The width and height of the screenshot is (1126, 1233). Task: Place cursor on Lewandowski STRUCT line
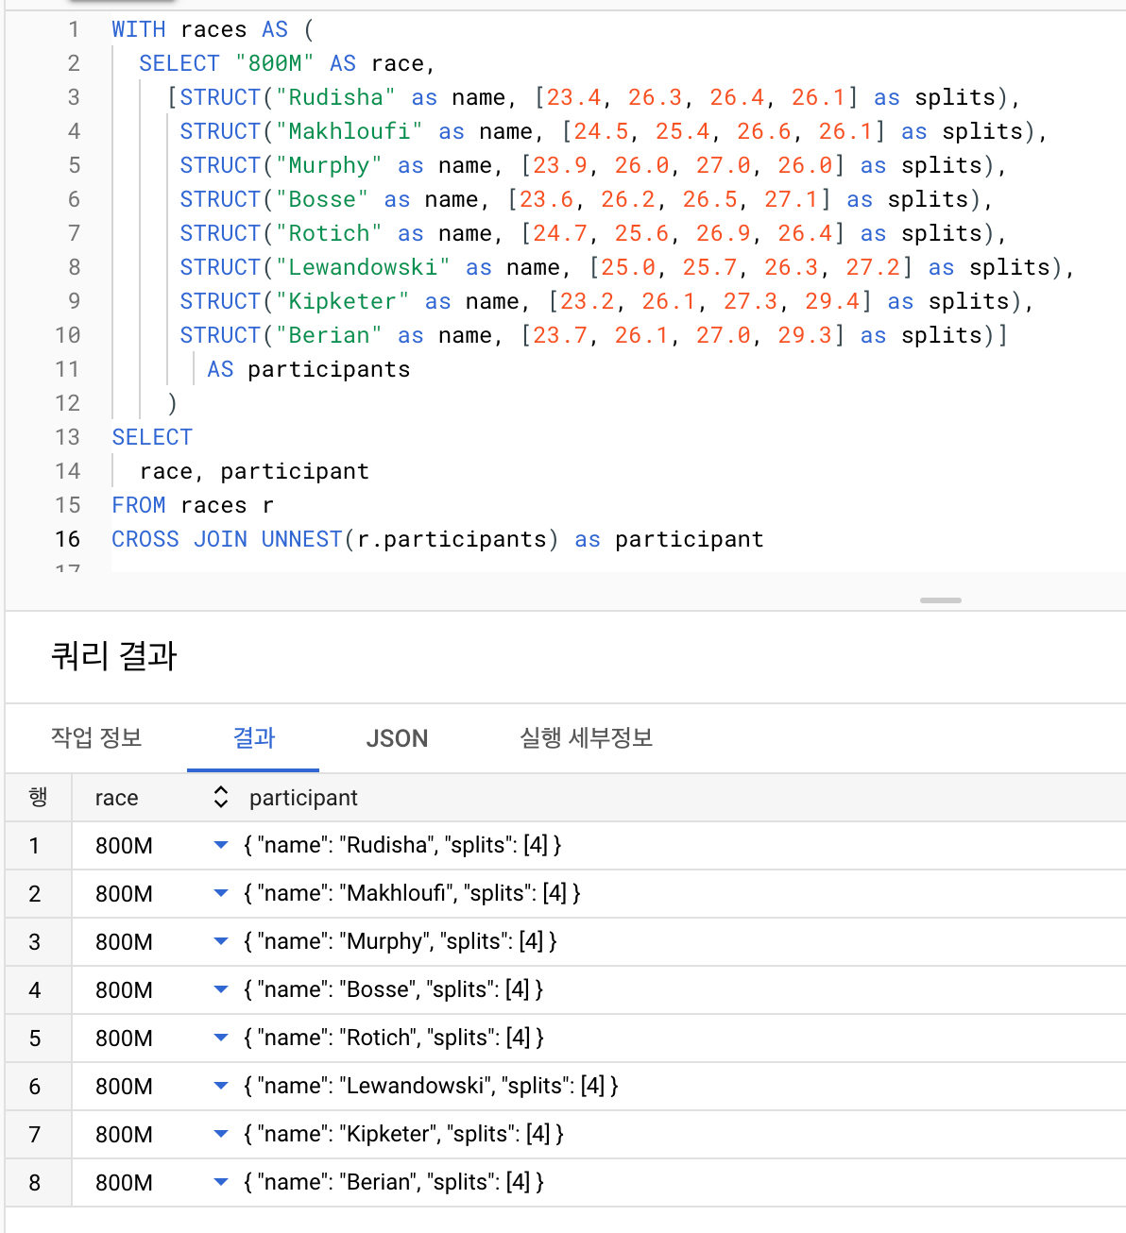(x=627, y=268)
